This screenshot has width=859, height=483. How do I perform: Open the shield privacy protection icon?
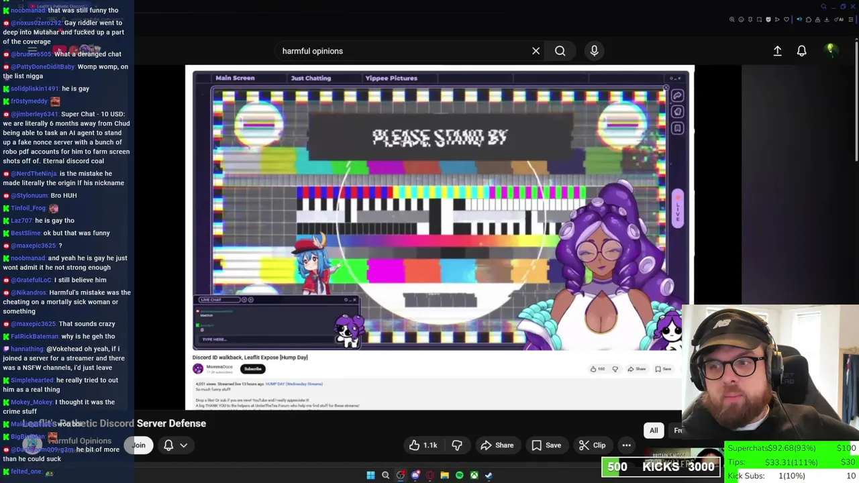pos(768,19)
